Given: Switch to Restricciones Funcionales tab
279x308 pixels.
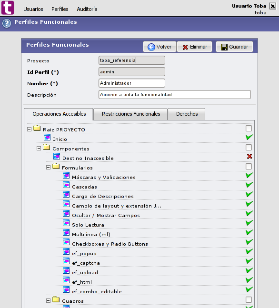Looking at the screenshot, I should (131, 114).
